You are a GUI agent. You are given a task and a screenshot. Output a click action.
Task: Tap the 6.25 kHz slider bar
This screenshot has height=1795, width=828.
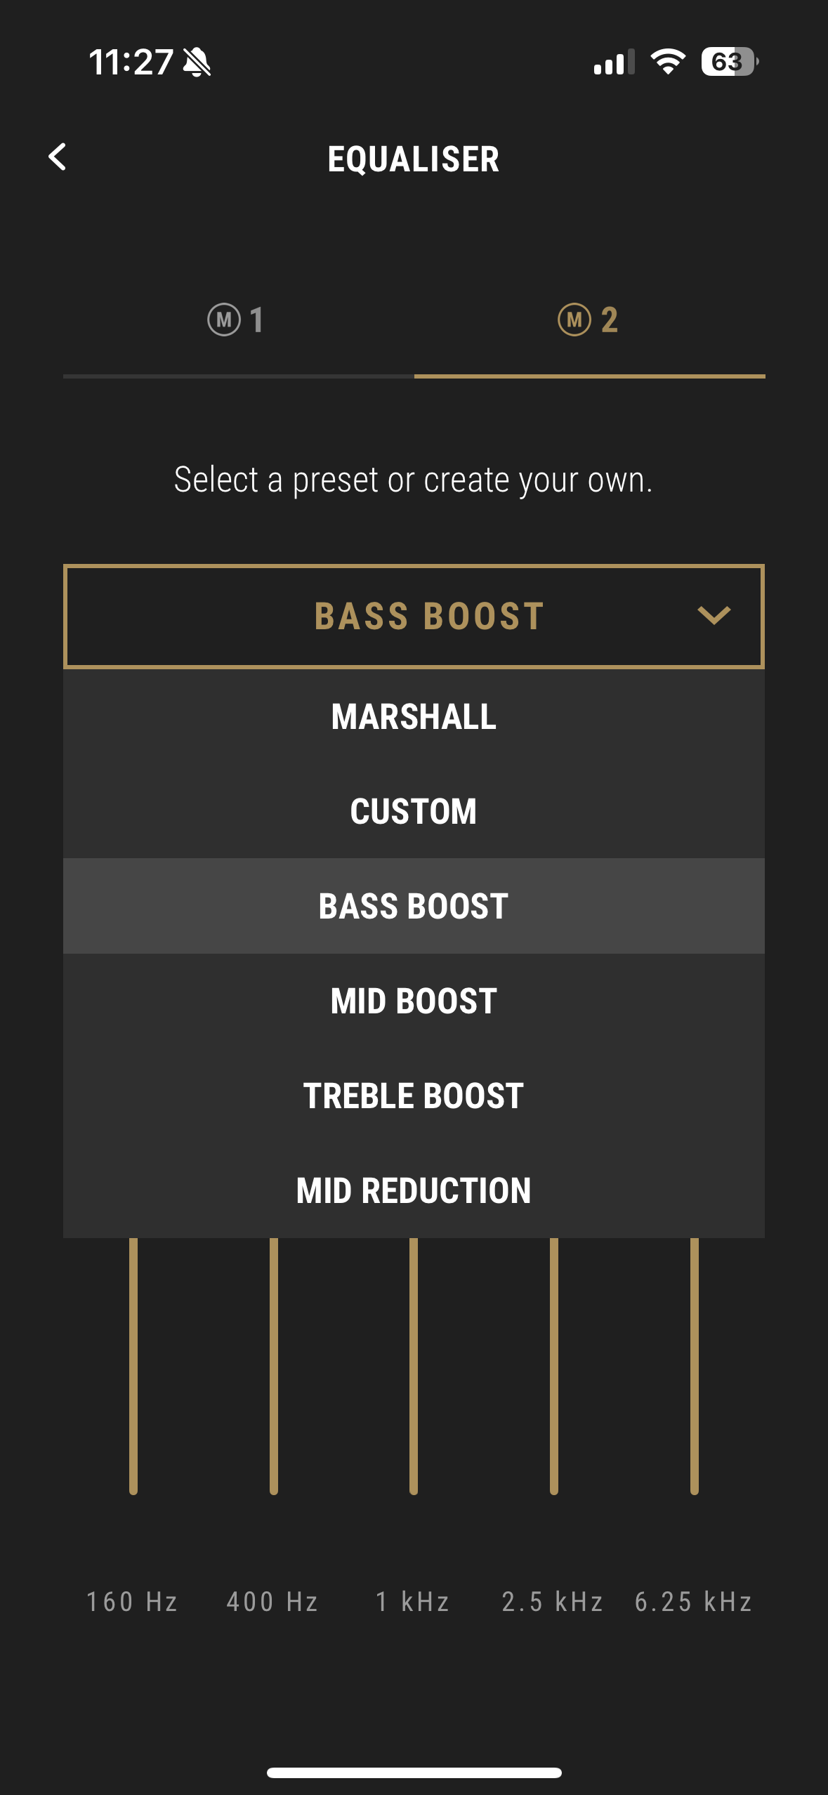[694, 1366]
